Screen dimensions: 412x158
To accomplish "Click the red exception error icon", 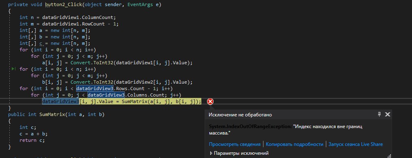I will tap(210, 101).
